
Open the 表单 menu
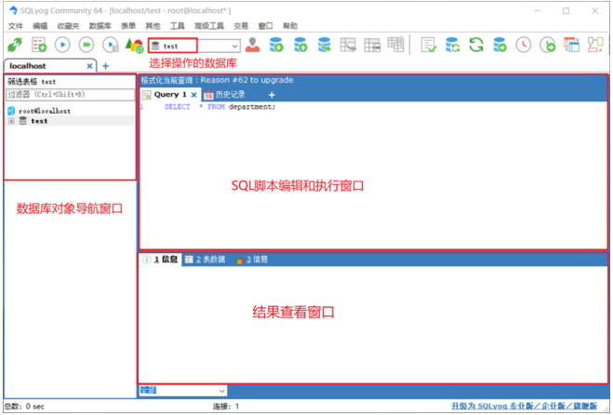[x=128, y=26]
